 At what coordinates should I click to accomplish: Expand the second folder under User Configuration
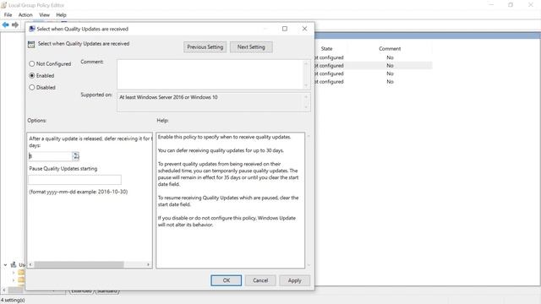coord(14,280)
